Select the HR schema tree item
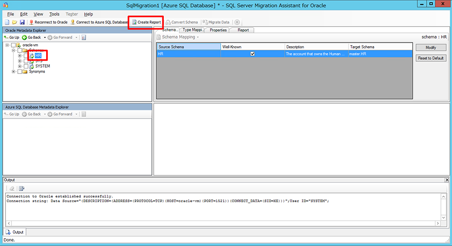This screenshot has width=452, height=246. (38, 56)
